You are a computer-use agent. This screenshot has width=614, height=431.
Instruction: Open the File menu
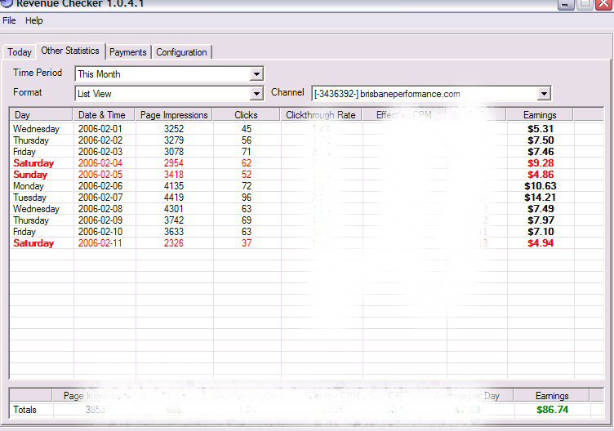[9, 20]
